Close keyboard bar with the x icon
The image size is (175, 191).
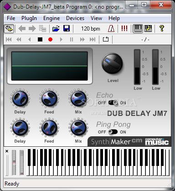(7, 151)
